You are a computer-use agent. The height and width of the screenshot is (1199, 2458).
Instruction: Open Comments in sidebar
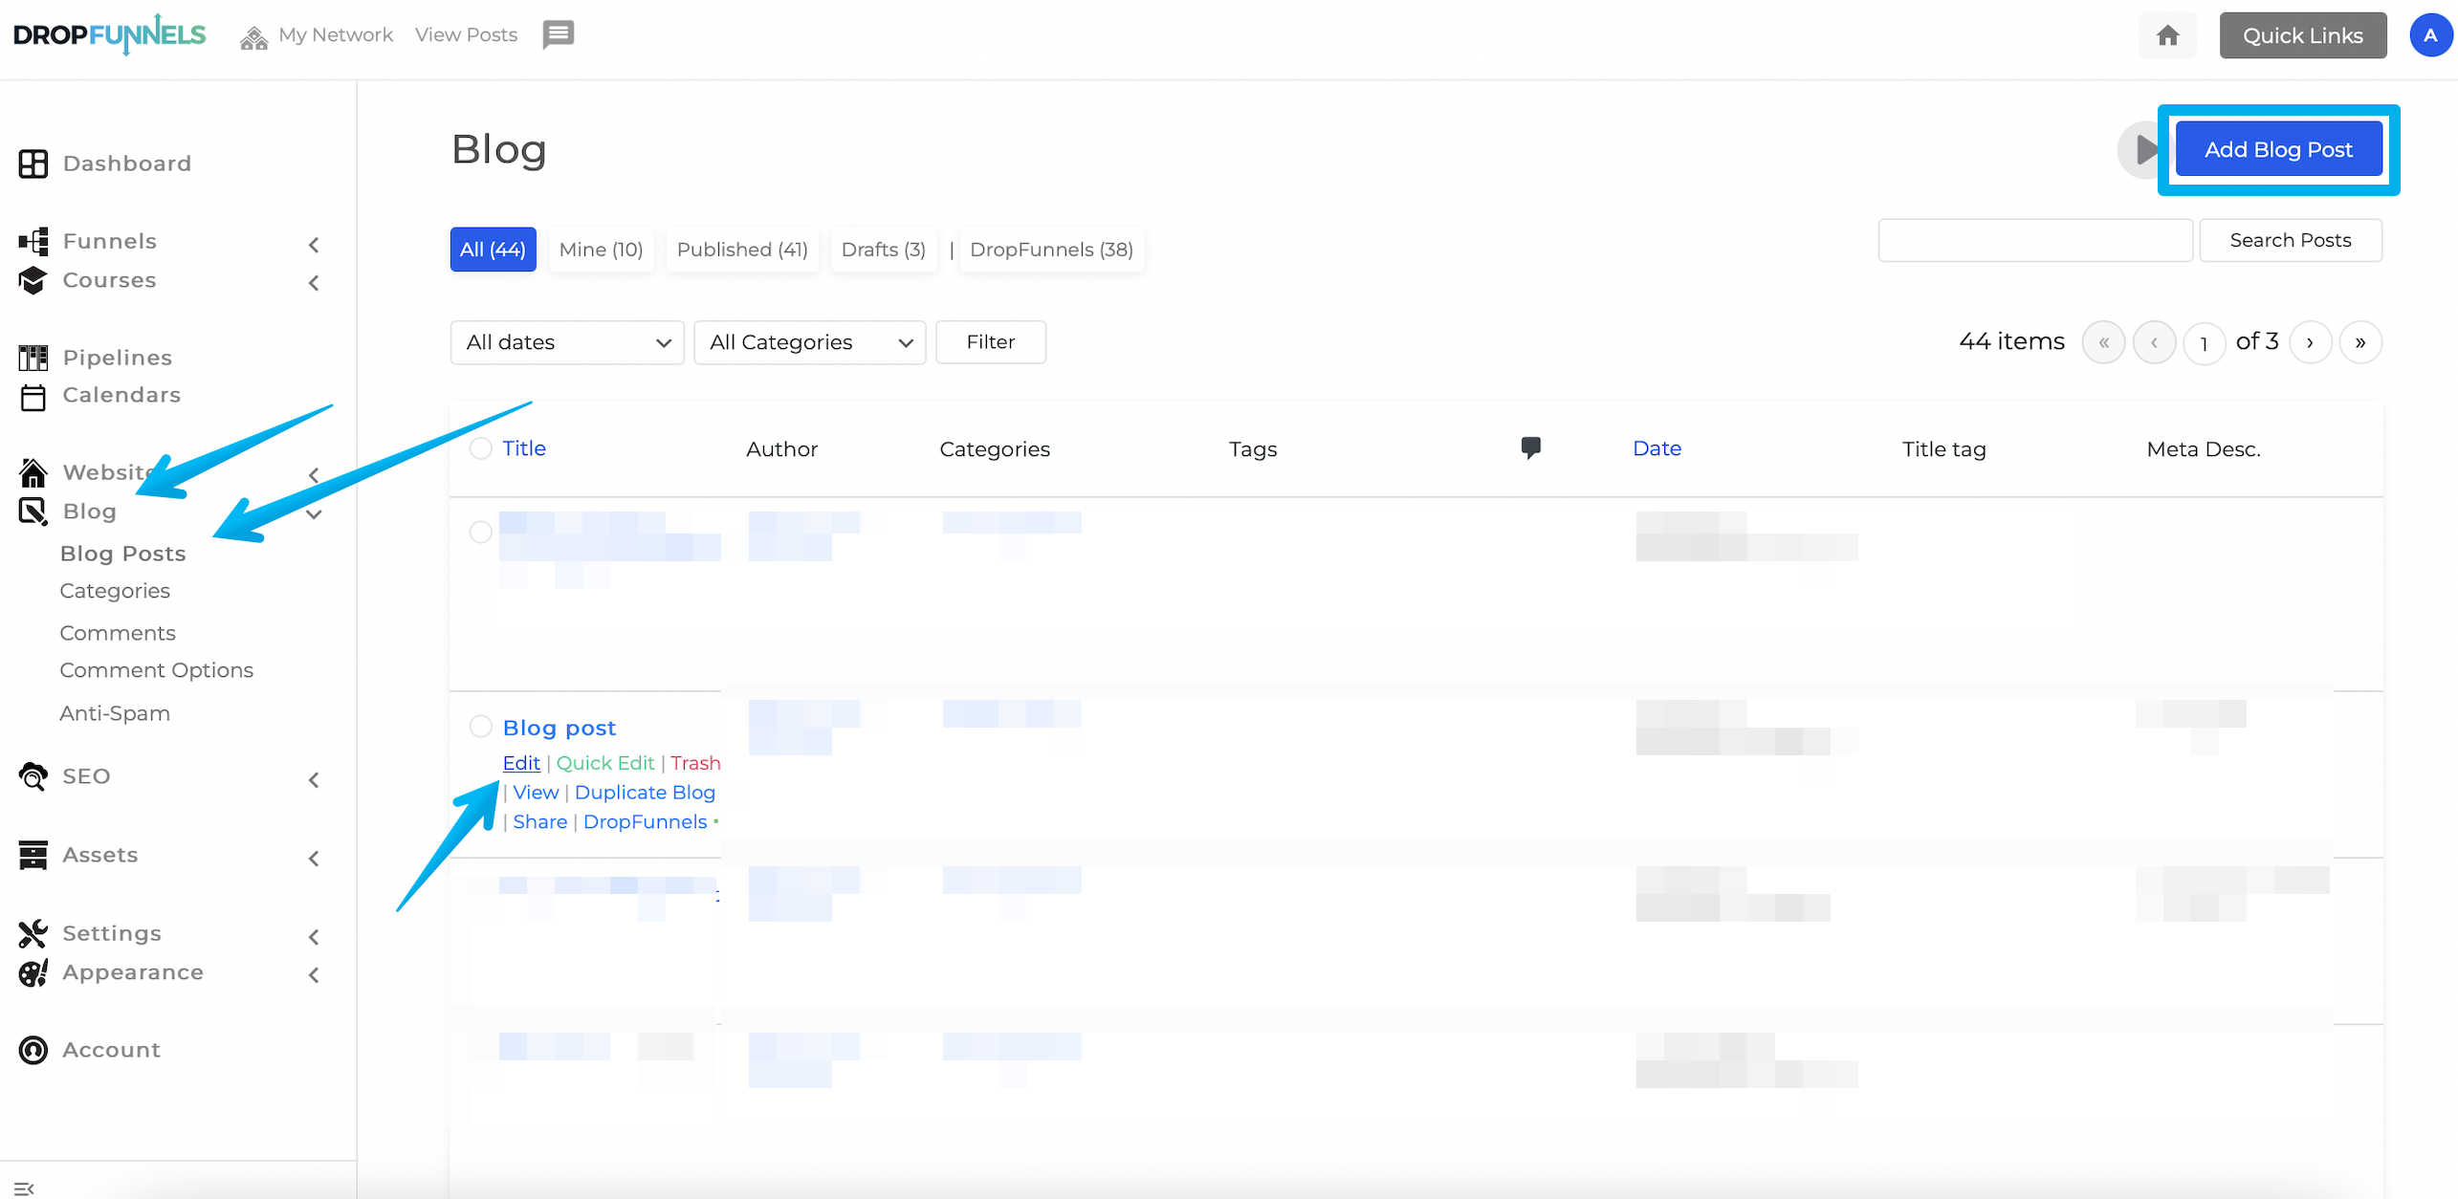tap(118, 633)
